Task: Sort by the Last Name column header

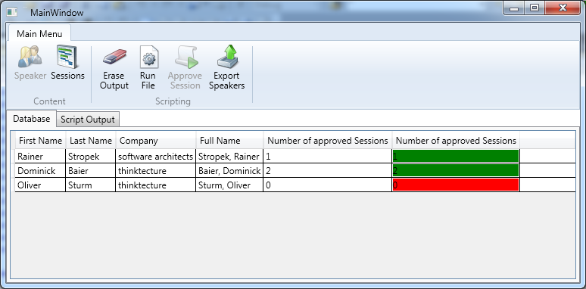Action: 91,141
